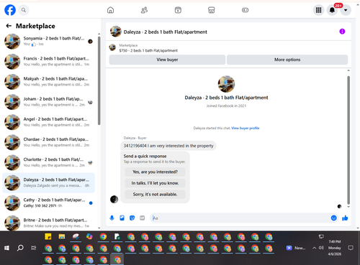Viewport: 360px width, 265px height.
Task: Send 'Sorry, it's not available.' response
Action: tap(155, 195)
